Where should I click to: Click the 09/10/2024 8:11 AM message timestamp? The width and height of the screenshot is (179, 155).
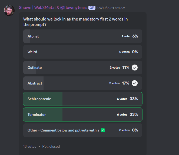(111, 8)
